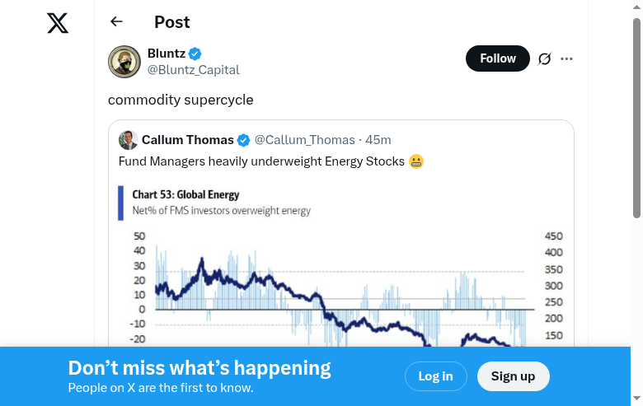
Task: Click the Sign up button
Action: pos(513,376)
